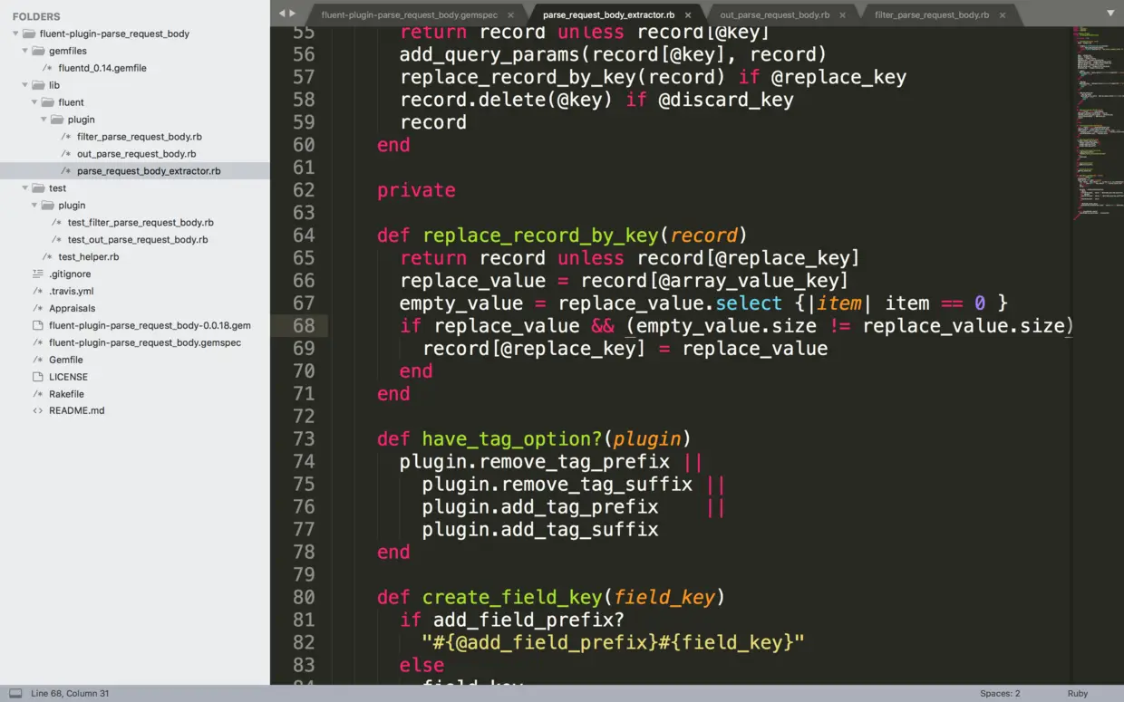Click line number 73 in gutter
This screenshot has height=702, width=1124.
point(304,439)
